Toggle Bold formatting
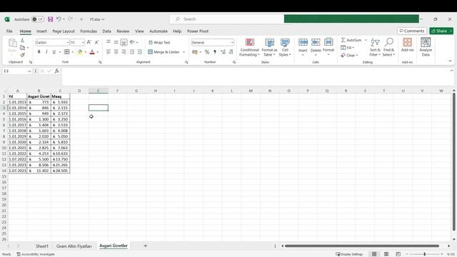This screenshot has height=257, width=457. [39, 52]
